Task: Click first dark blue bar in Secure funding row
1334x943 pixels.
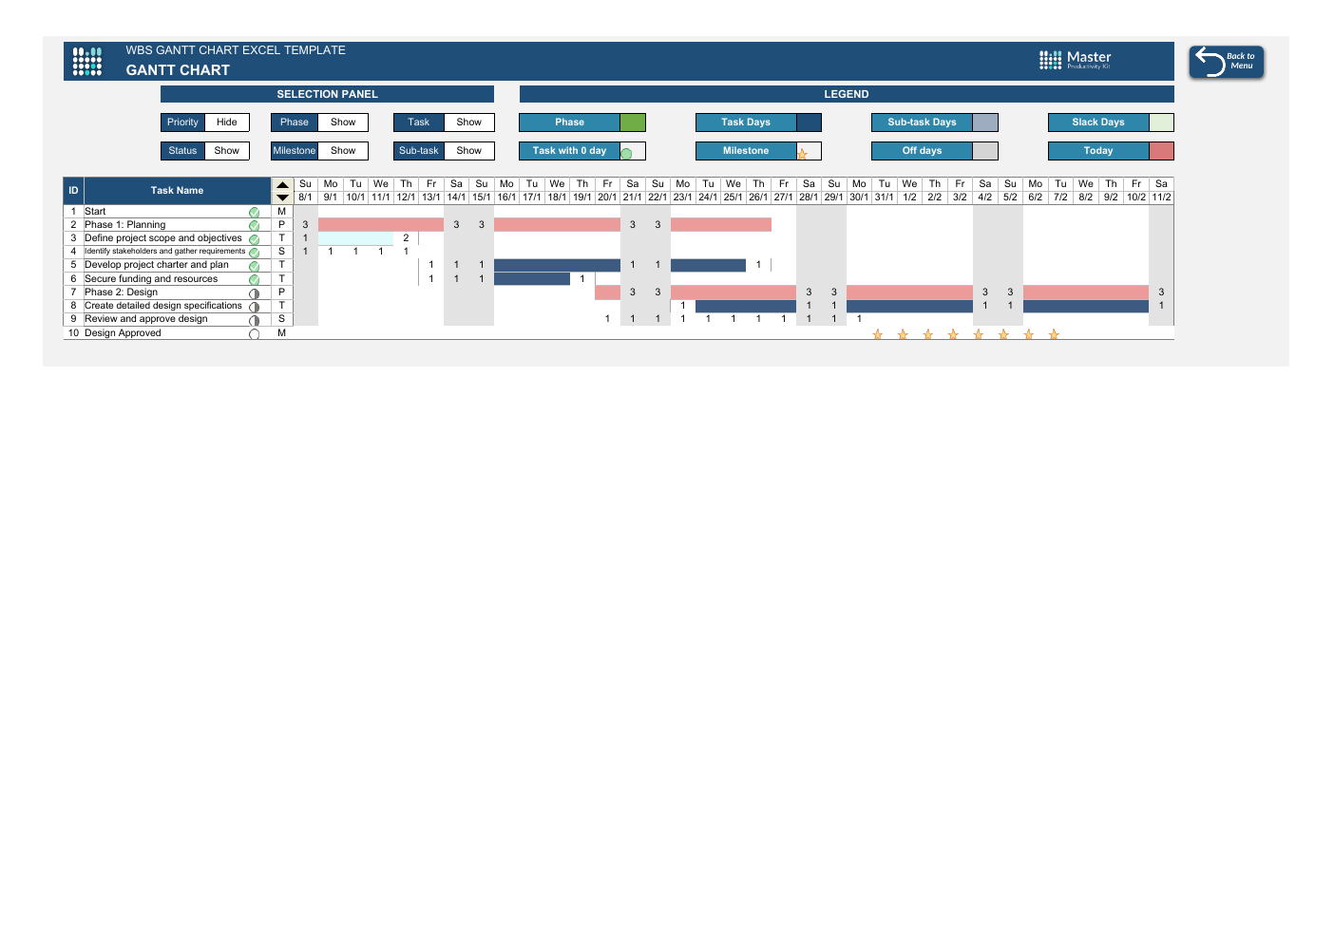Action: pos(532,279)
